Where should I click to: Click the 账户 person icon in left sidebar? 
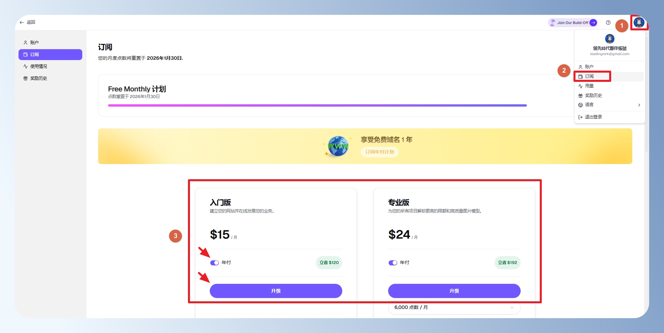(25, 43)
